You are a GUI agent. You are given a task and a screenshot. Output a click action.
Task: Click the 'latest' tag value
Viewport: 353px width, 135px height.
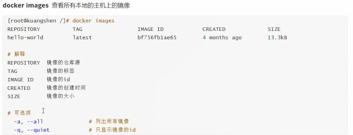coord(82,37)
